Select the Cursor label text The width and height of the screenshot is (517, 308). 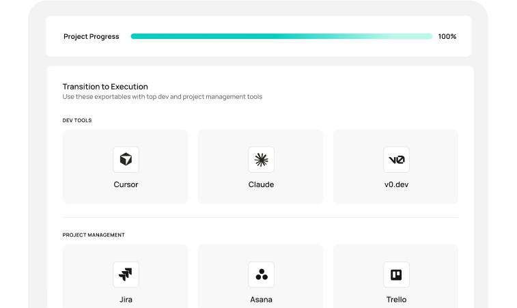[x=126, y=184]
